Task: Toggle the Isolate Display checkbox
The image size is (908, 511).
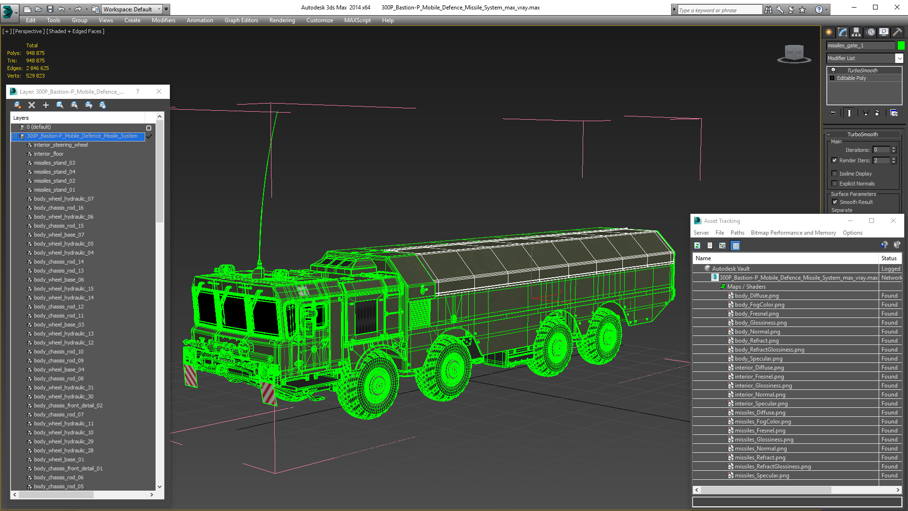Action: 835,174
